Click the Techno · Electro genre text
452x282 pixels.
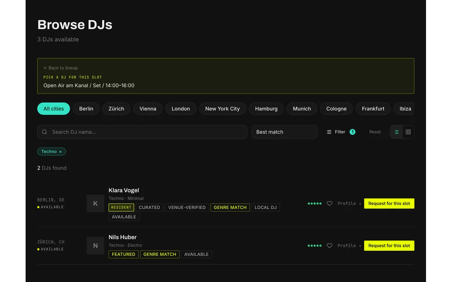click(x=125, y=245)
